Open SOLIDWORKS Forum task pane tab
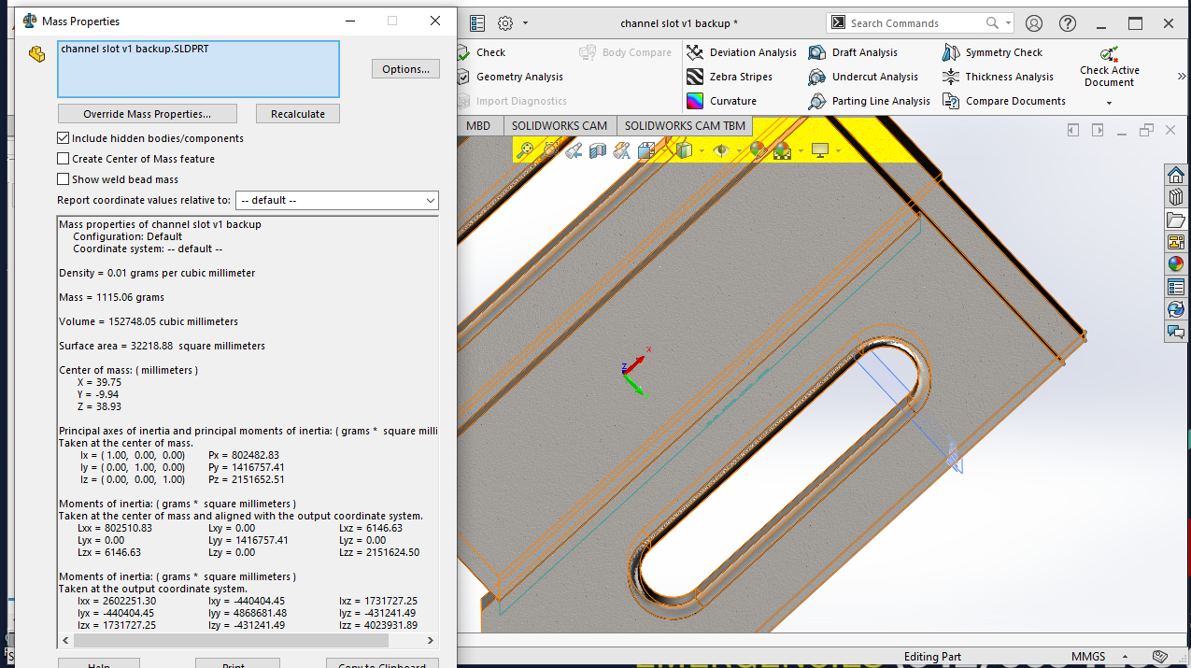Viewport: 1191px width, 668px height. coord(1176,332)
